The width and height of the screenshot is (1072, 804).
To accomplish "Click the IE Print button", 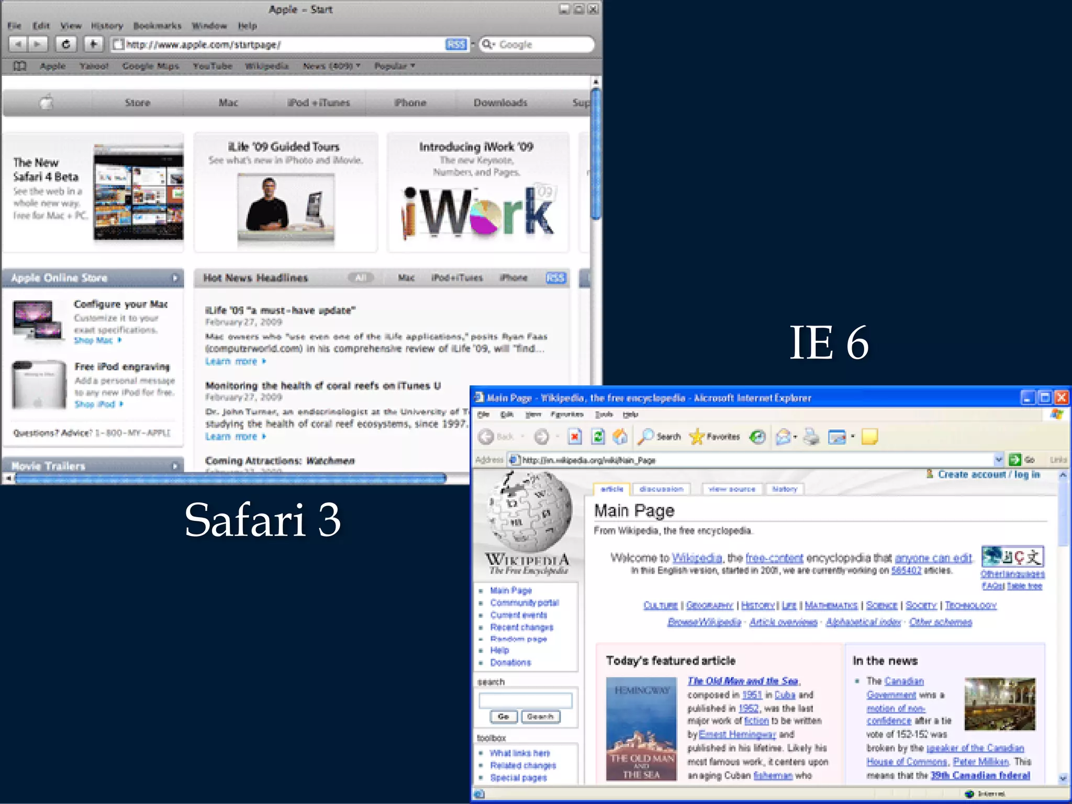I will coord(811,437).
